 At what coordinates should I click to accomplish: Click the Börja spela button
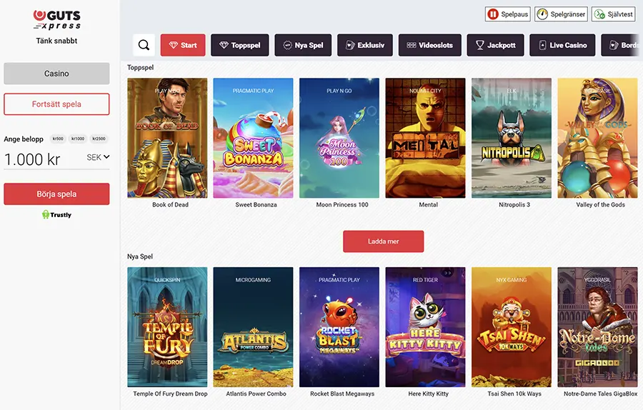[x=56, y=194]
